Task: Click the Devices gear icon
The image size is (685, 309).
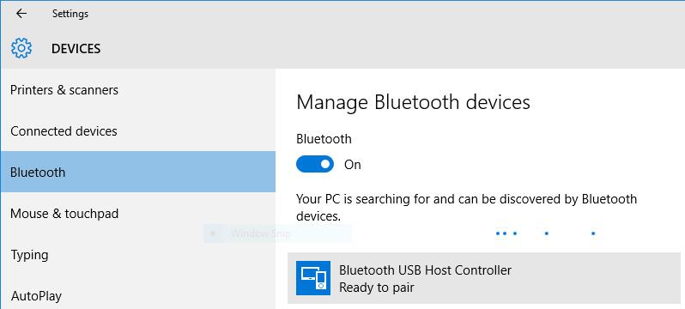Action: pyautogui.click(x=21, y=48)
